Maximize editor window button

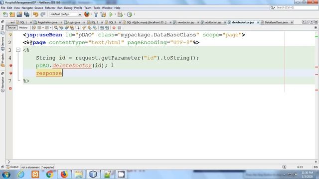(x=316, y=22)
